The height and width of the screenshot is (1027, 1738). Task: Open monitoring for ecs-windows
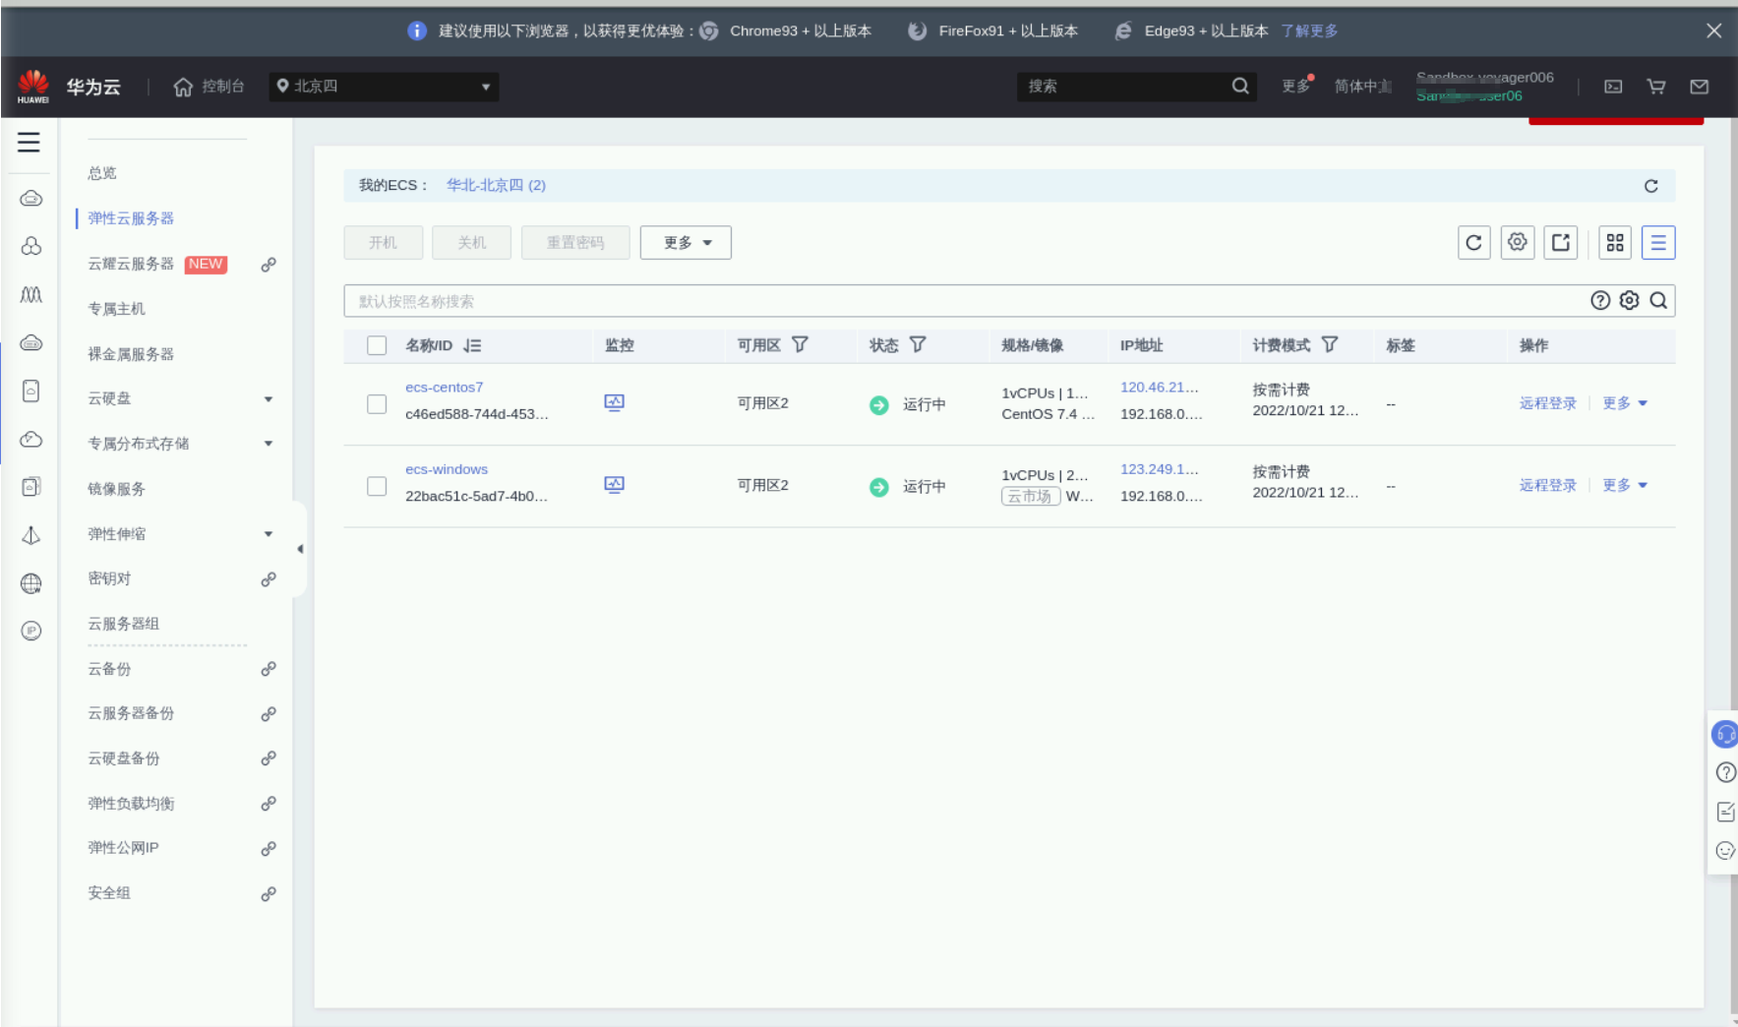[615, 484]
